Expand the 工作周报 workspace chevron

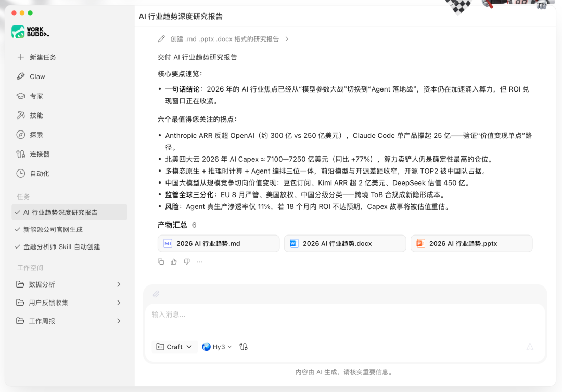pyautogui.click(x=119, y=321)
